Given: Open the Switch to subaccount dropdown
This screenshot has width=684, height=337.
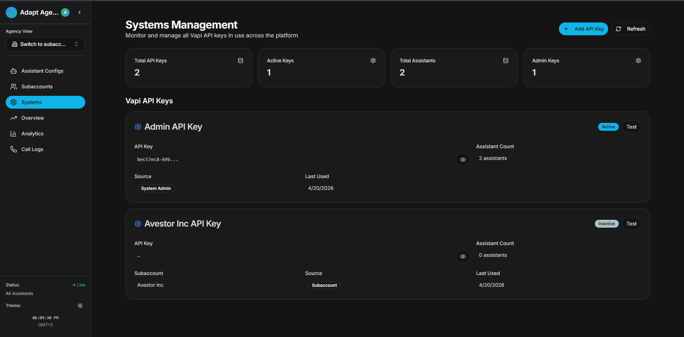Looking at the screenshot, I should [45, 44].
